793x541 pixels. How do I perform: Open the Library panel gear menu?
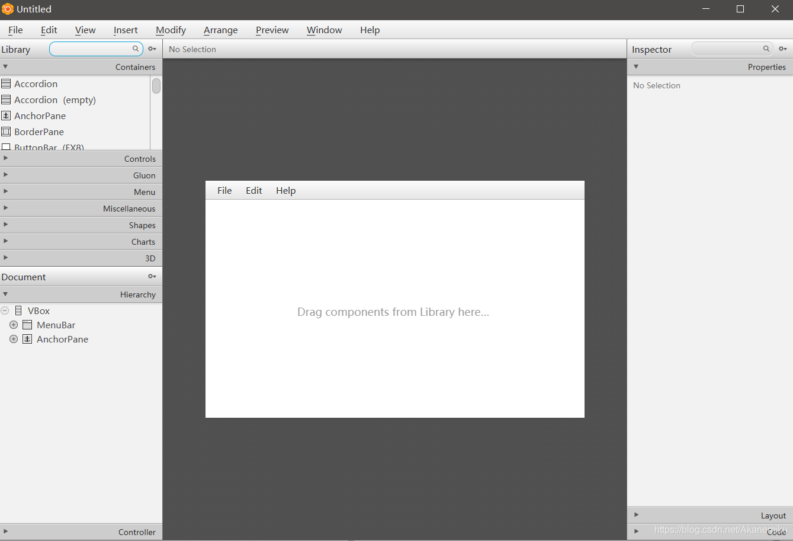152,49
